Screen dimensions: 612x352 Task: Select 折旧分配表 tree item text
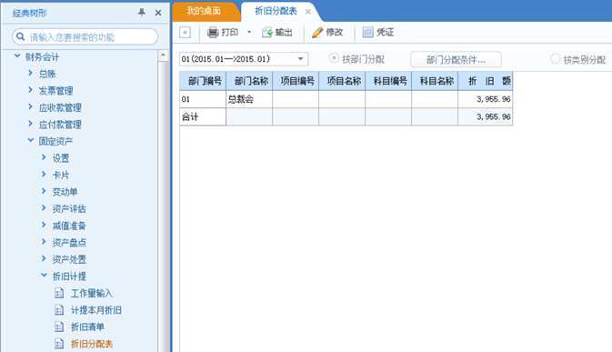pyautogui.click(x=92, y=344)
